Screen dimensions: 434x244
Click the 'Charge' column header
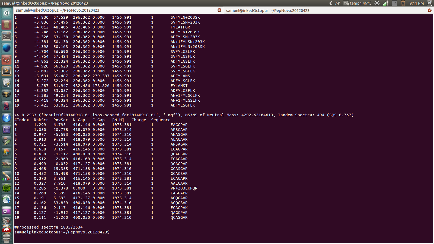(x=139, y=120)
